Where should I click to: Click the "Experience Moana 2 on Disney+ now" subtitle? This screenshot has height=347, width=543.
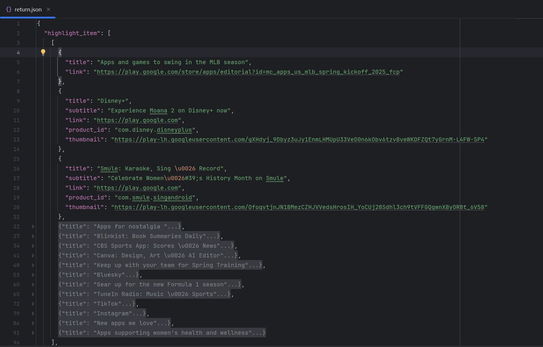point(169,110)
